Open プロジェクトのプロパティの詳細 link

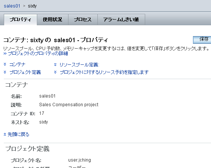(38, 53)
